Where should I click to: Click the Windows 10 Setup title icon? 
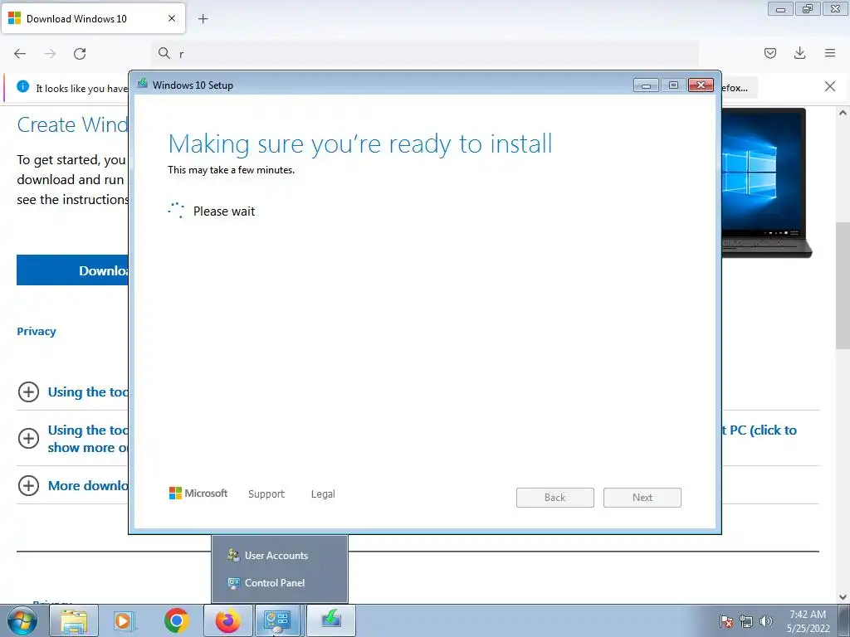coord(143,84)
